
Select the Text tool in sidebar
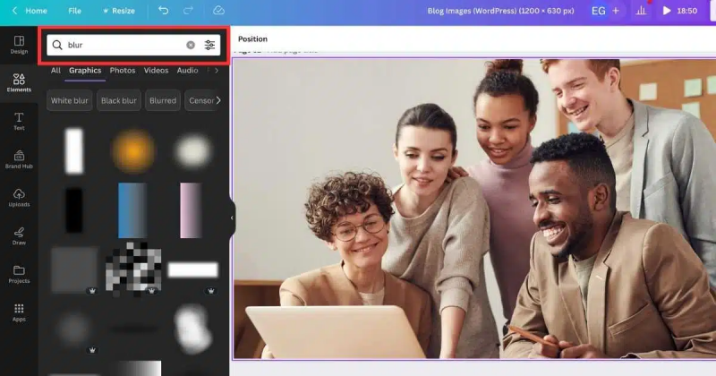coord(19,121)
